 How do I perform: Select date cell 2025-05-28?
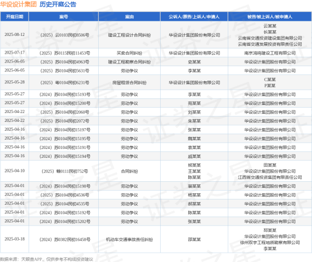[x=15, y=82]
